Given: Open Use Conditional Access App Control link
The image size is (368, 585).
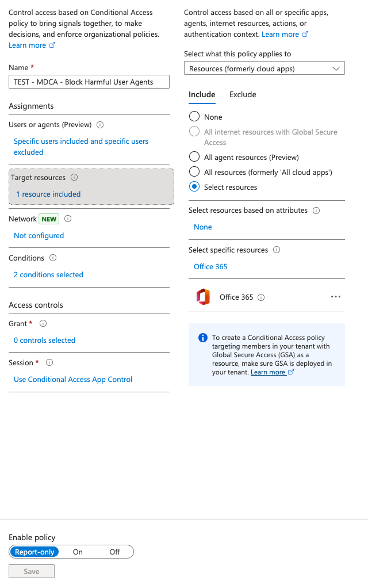Looking at the screenshot, I should (x=73, y=380).
